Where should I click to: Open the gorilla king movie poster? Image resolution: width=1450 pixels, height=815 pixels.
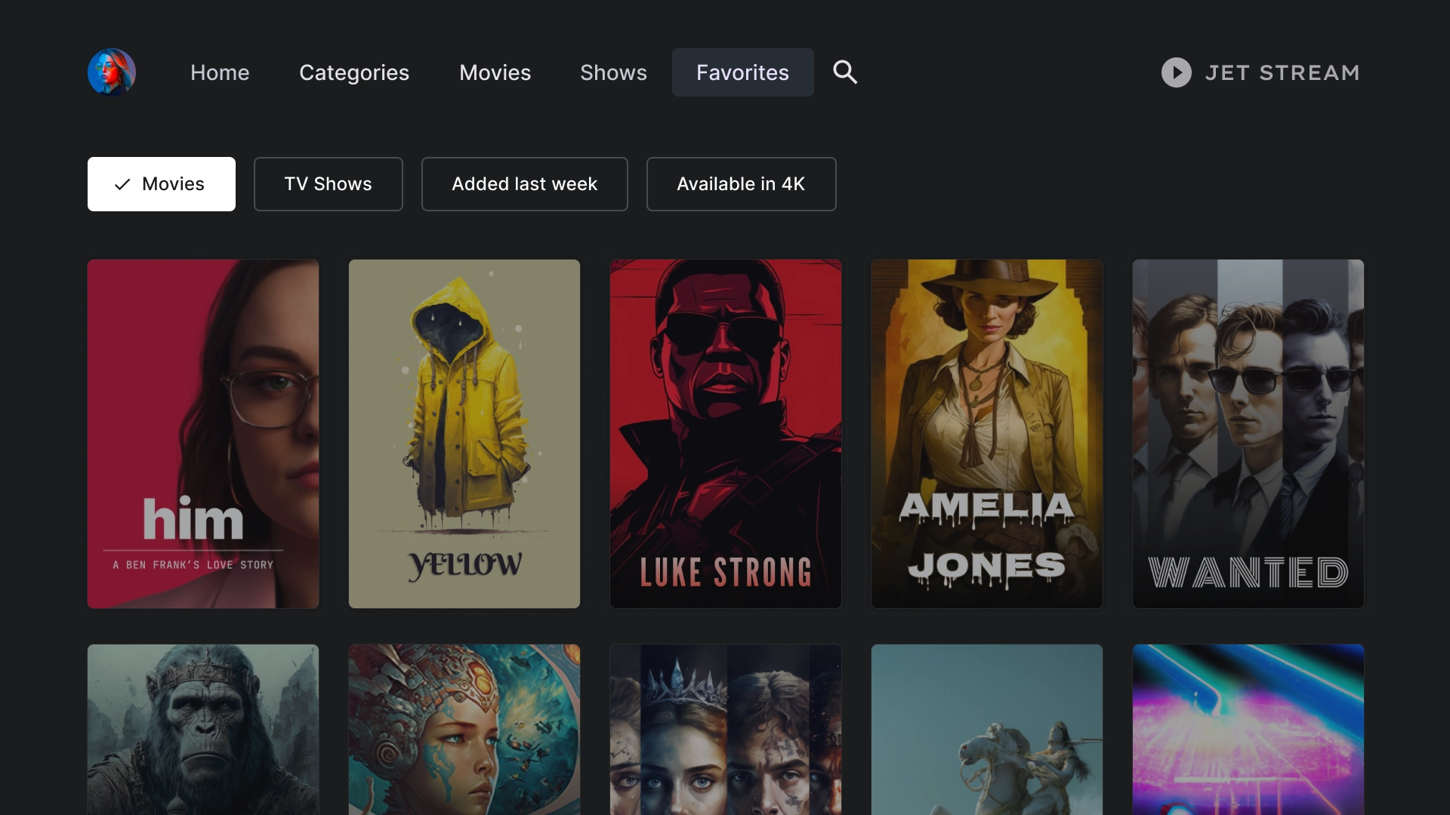point(203,729)
